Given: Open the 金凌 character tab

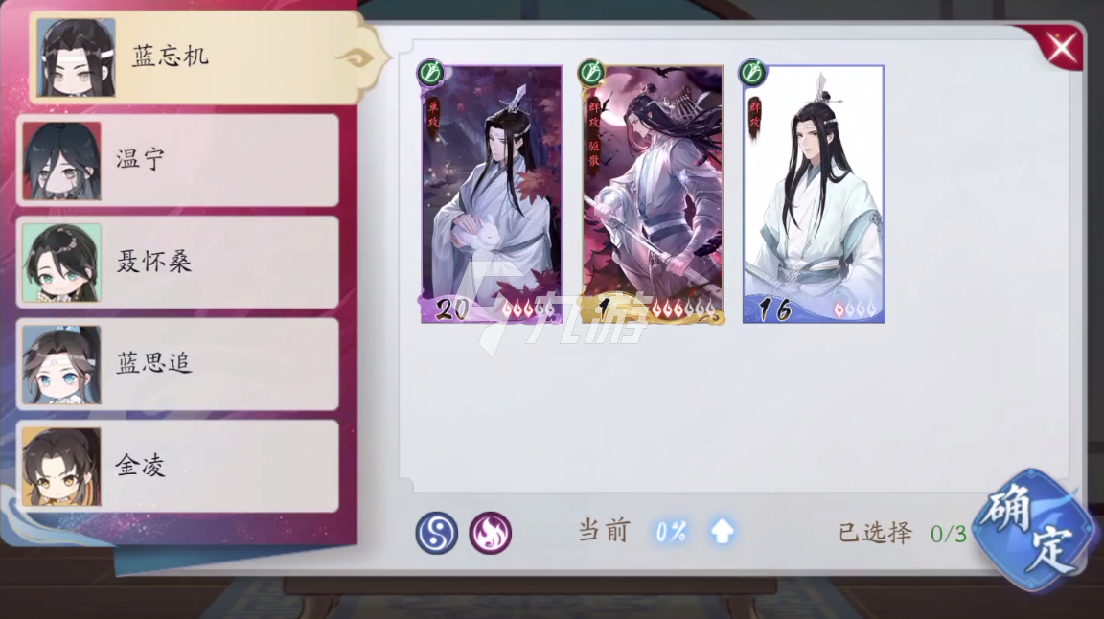Looking at the screenshot, I should (x=177, y=467).
